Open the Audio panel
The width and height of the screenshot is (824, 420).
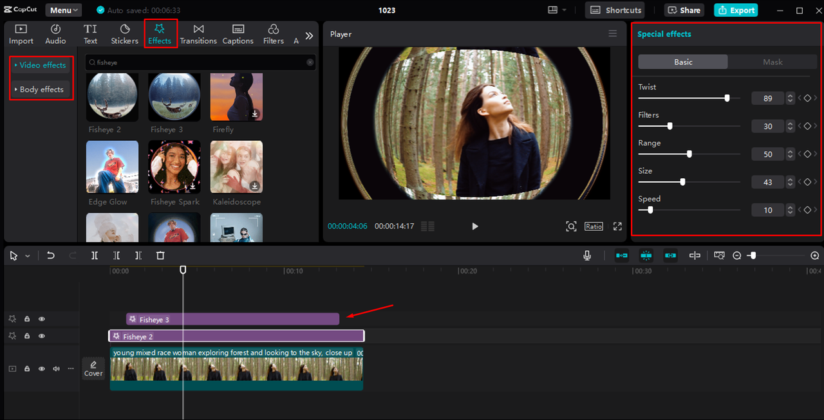tap(55, 34)
